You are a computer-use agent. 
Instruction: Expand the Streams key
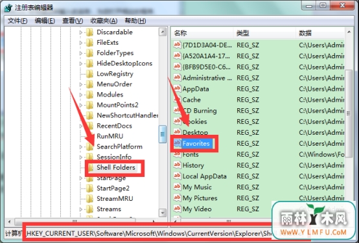click(x=81, y=209)
